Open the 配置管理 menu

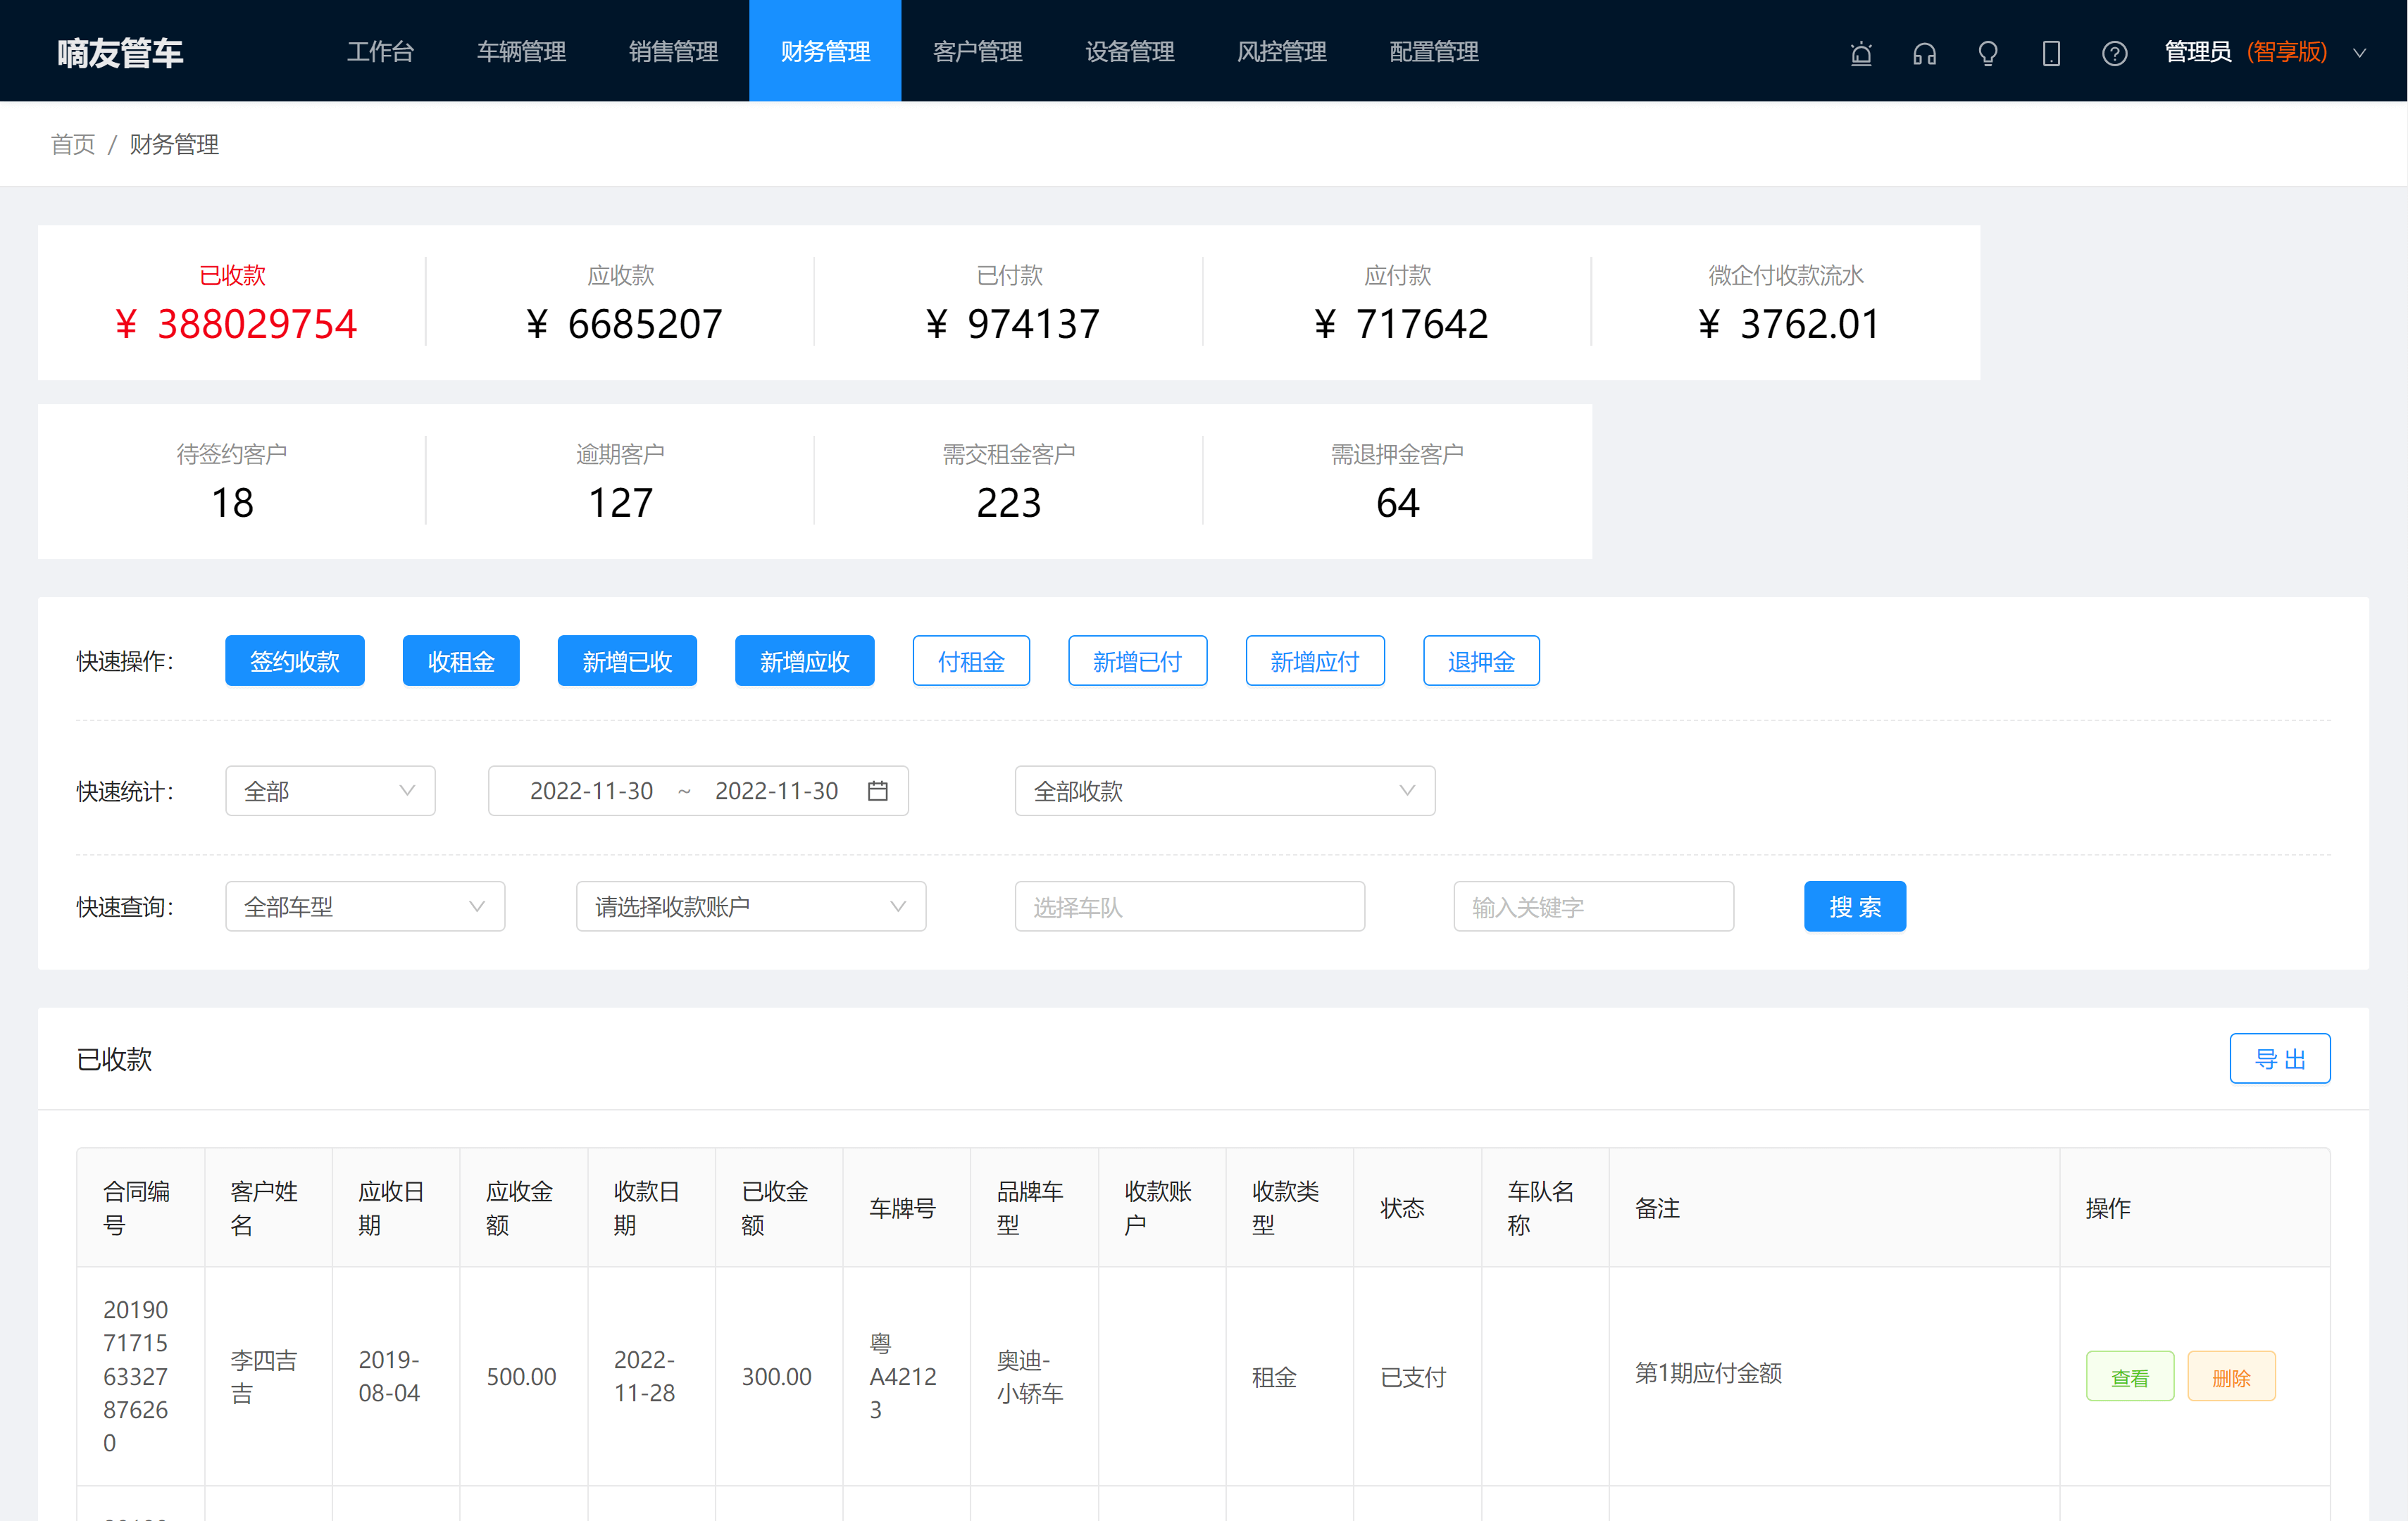click(1433, 51)
